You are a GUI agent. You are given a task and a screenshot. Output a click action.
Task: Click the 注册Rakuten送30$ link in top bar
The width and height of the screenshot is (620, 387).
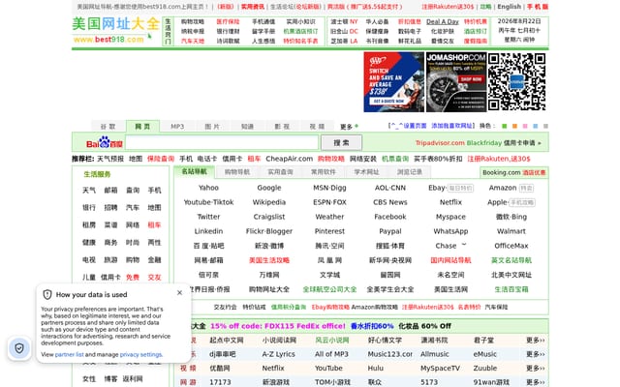pyautogui.click(x=448, y=7)
